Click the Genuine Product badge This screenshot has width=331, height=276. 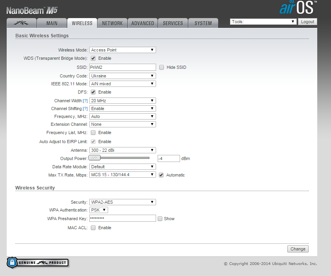coord(38,263)
